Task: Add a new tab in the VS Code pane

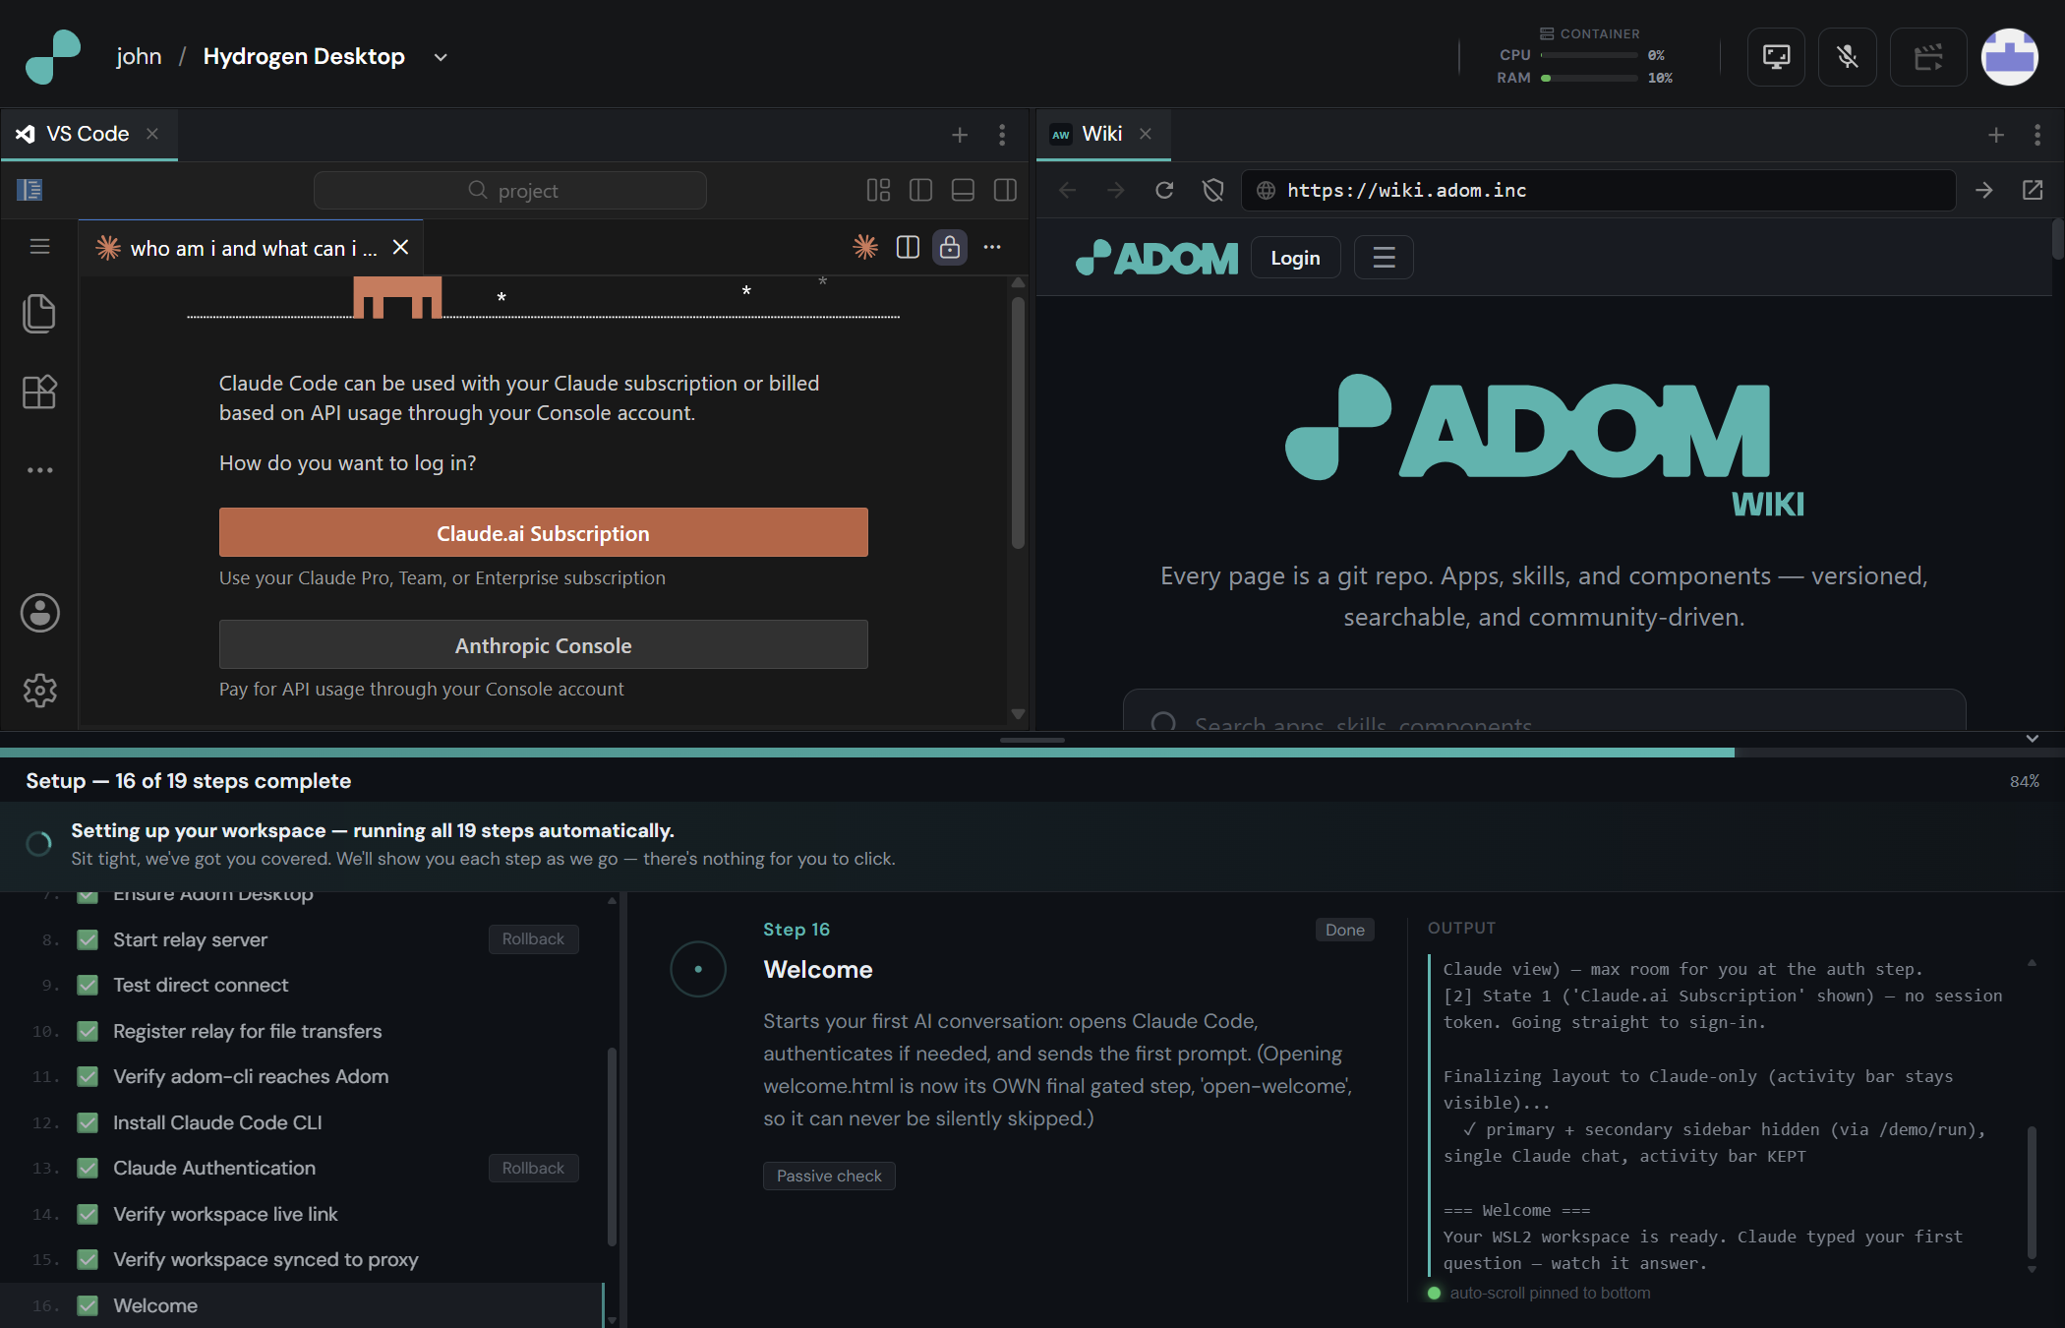Action: (x=960, y=135)
